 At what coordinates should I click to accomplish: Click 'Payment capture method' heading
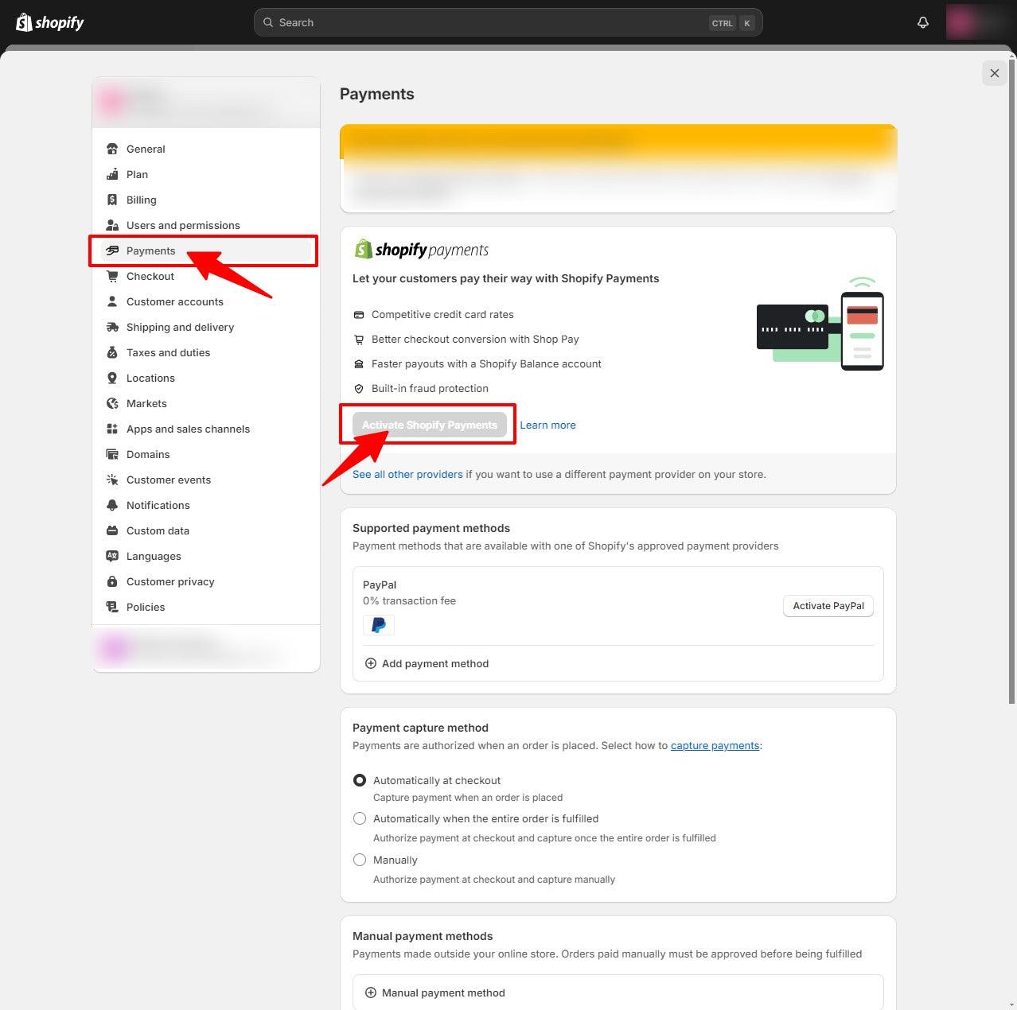[x=420, y=728]
